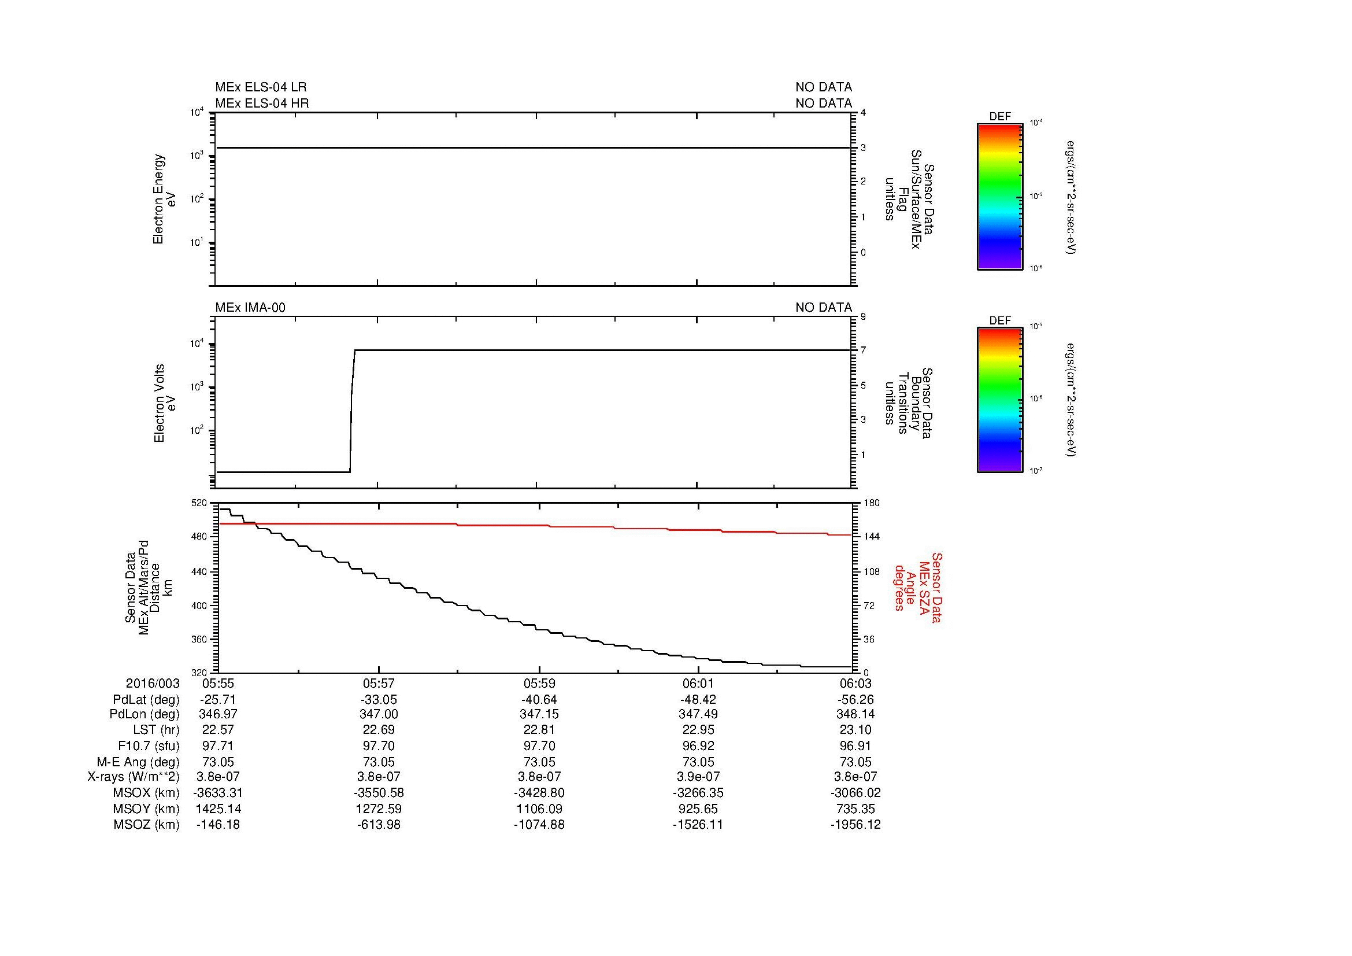Screen dimensions: 1352x956
Task: Click the red SZA curve in bottom panel
Action: [x=535, y=526]
